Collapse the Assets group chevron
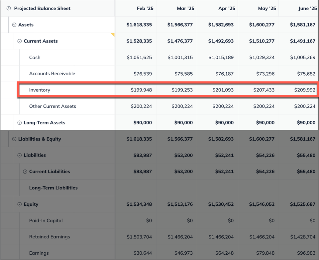This screenshot has width=319, height=260. (14, 25)
